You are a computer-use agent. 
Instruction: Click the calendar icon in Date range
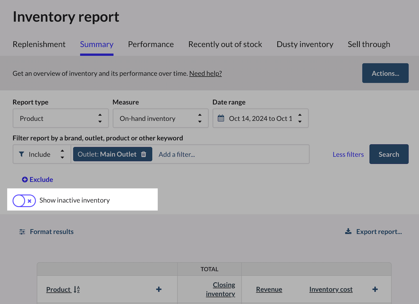(221, 118)
